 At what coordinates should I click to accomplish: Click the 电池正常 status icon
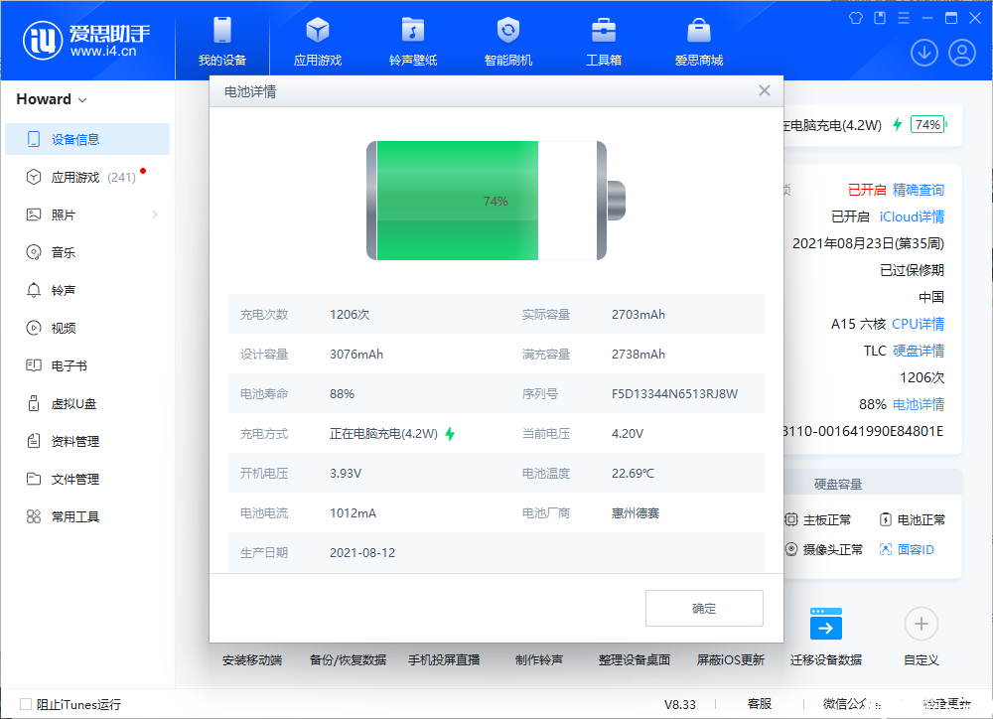[886, 519]
